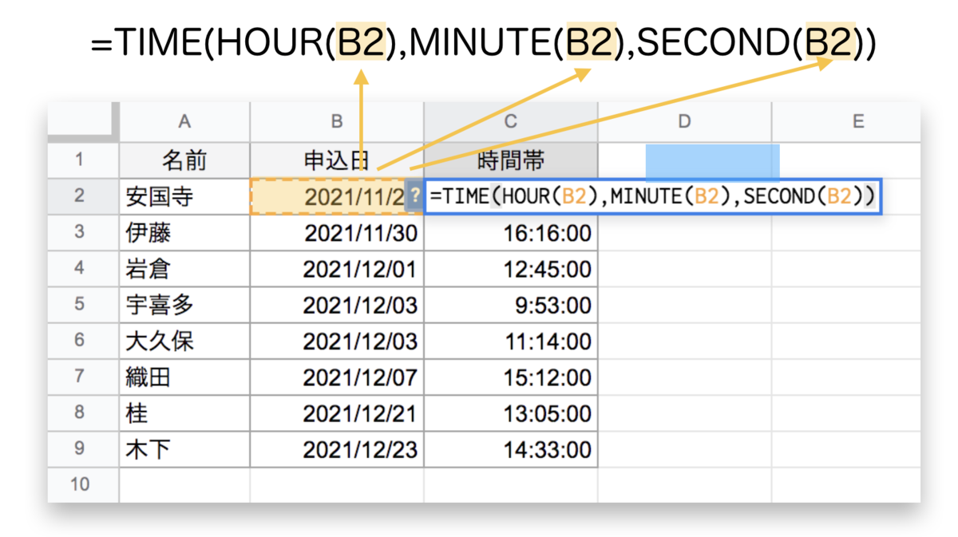This screenshot has height=537, width=958.
Task: Click the time cell 12:45:00
Action: [511, 269]
